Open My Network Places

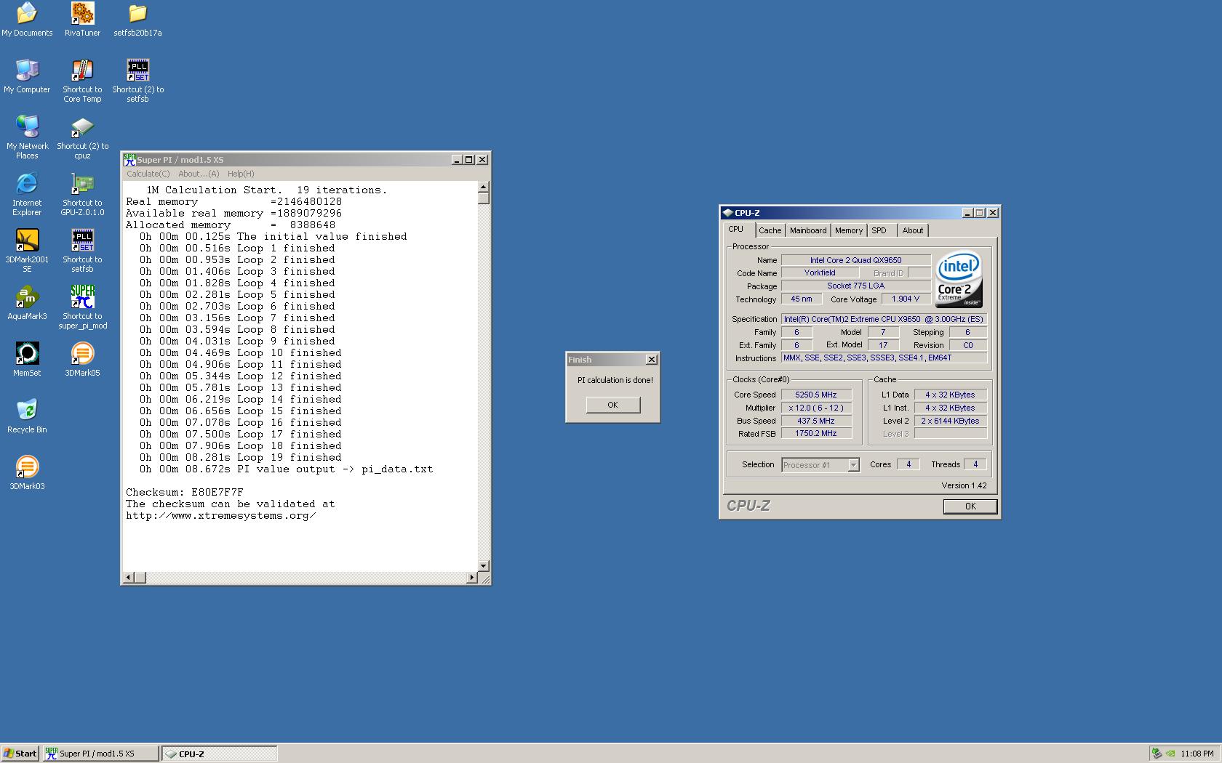27,137
